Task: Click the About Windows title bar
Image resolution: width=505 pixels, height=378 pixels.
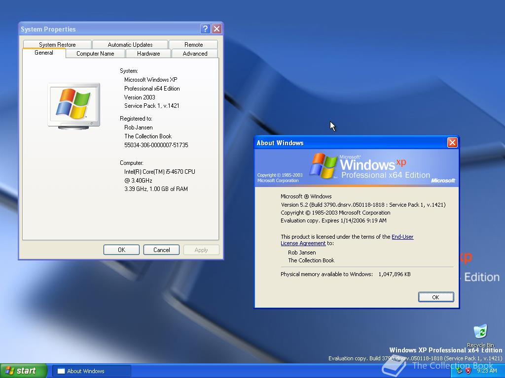Action: 351,143
